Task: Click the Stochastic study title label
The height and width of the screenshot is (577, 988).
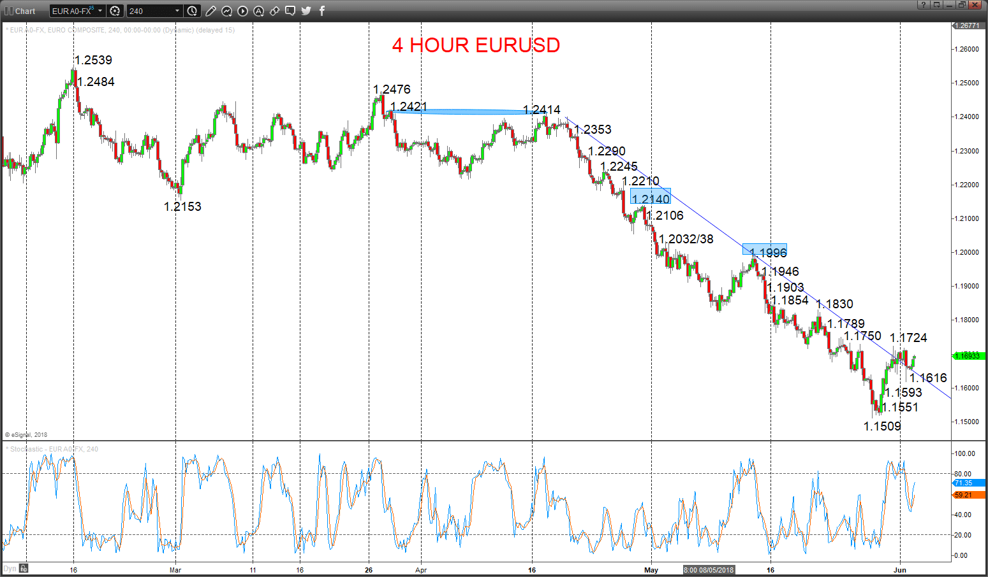Action: 52,449
